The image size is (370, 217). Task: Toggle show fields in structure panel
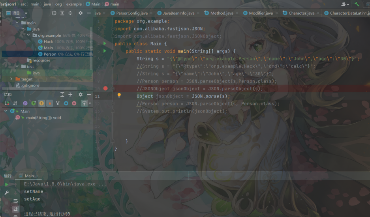click(41, 103)
